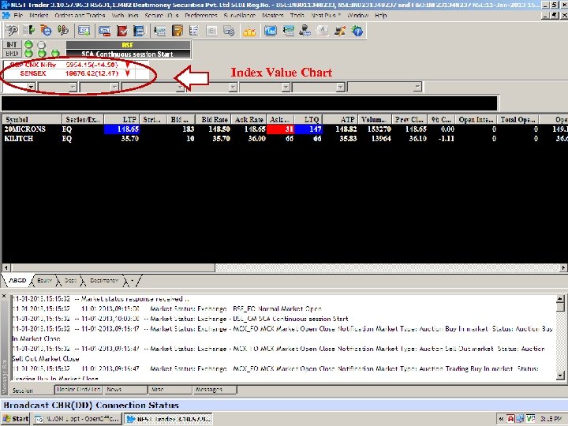Image resolution: width=568 pixels, height=426 pixels.
Task: Switch to the Equity market watch tab
Action: [44, 280]
